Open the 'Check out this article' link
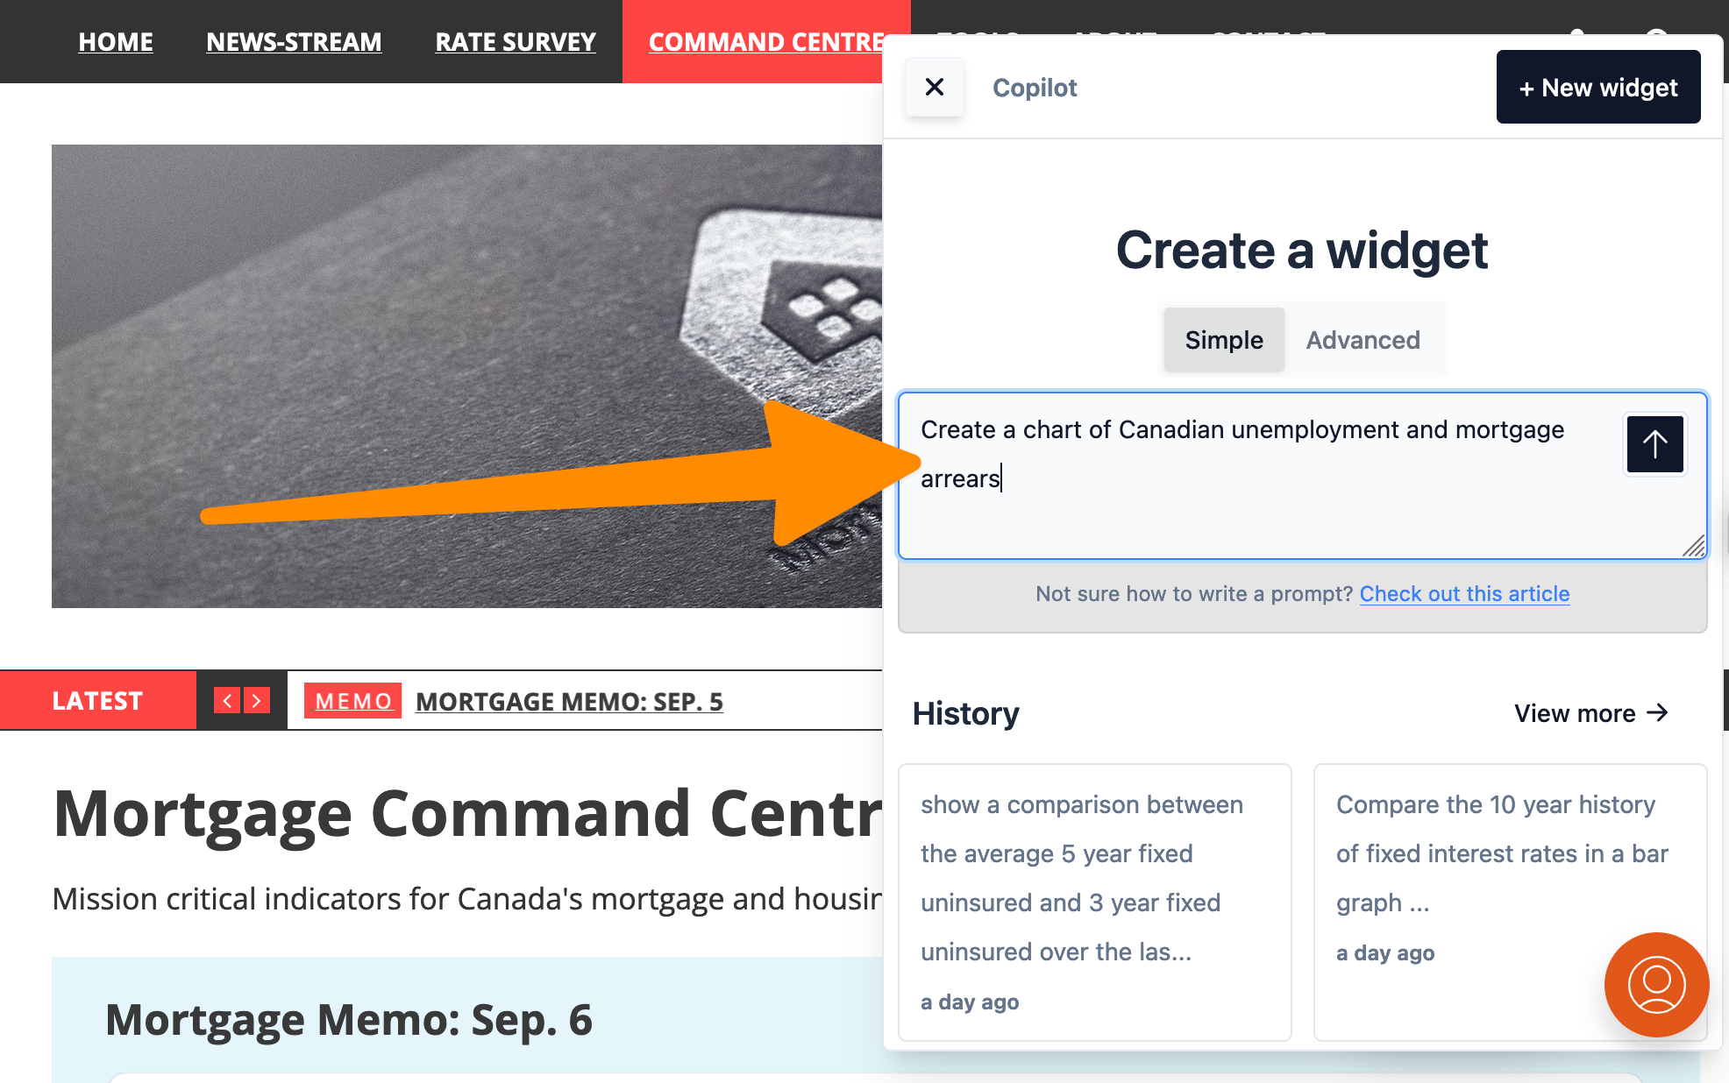The image size is (1729, 1083). [1464, 594]
